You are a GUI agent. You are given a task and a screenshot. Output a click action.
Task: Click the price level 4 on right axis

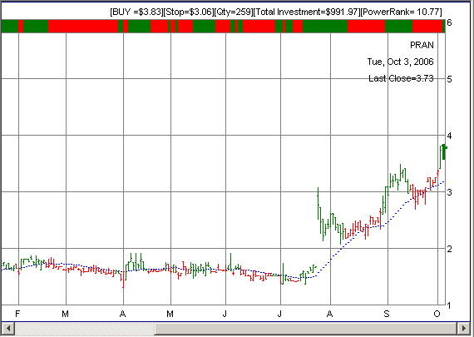449,136
